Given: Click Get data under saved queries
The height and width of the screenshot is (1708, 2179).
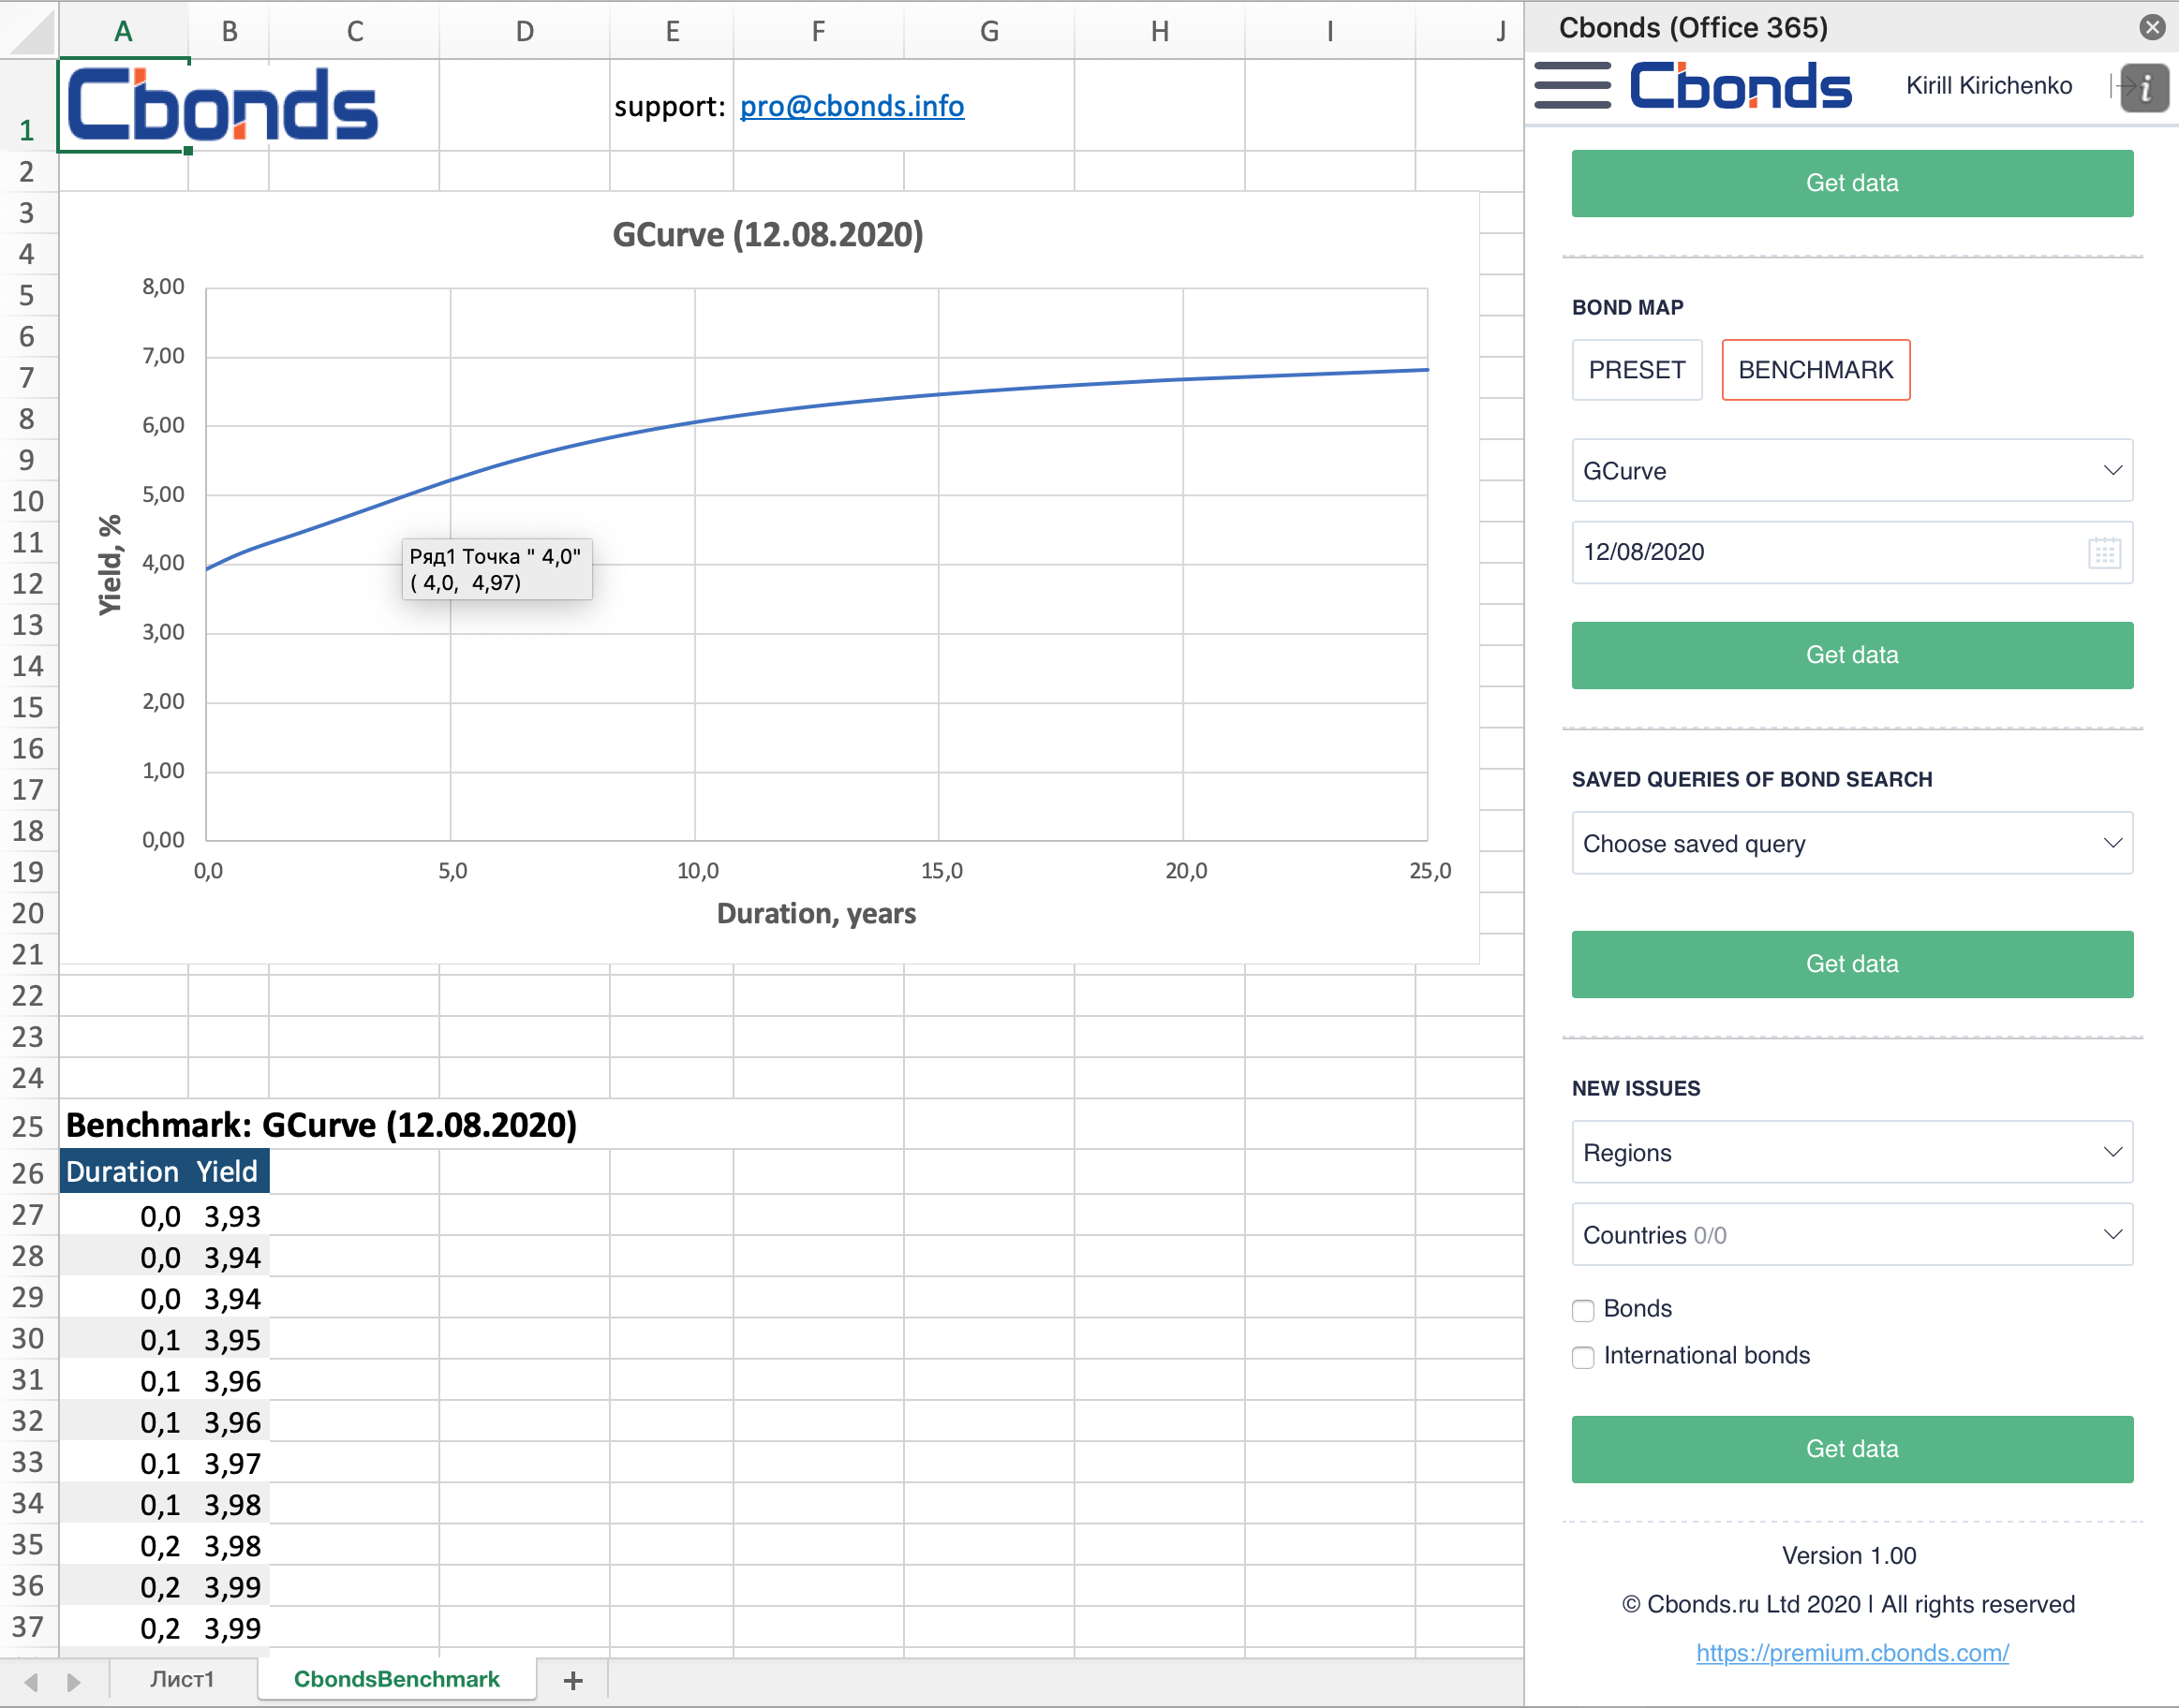Looking at the screenshot, I should tap(1852, 964).
